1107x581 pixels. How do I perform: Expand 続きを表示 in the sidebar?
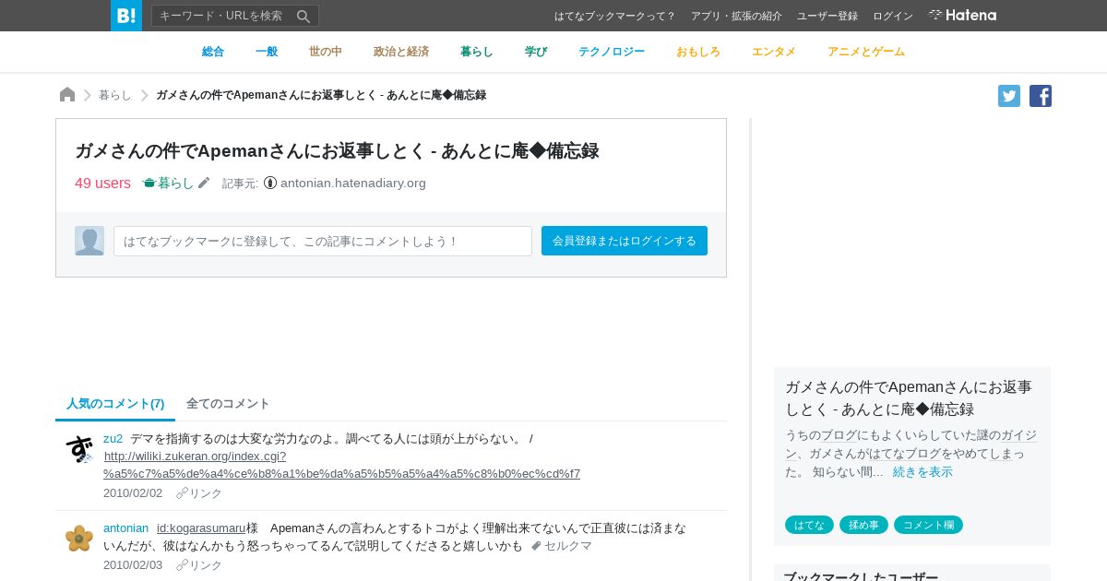point(922,471)
